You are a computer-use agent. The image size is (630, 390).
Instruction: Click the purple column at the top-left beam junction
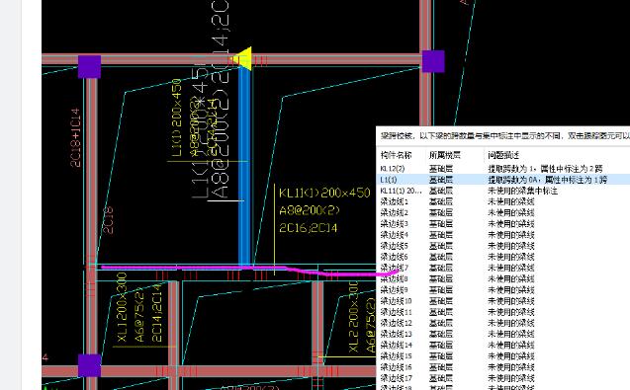(89, 66)
